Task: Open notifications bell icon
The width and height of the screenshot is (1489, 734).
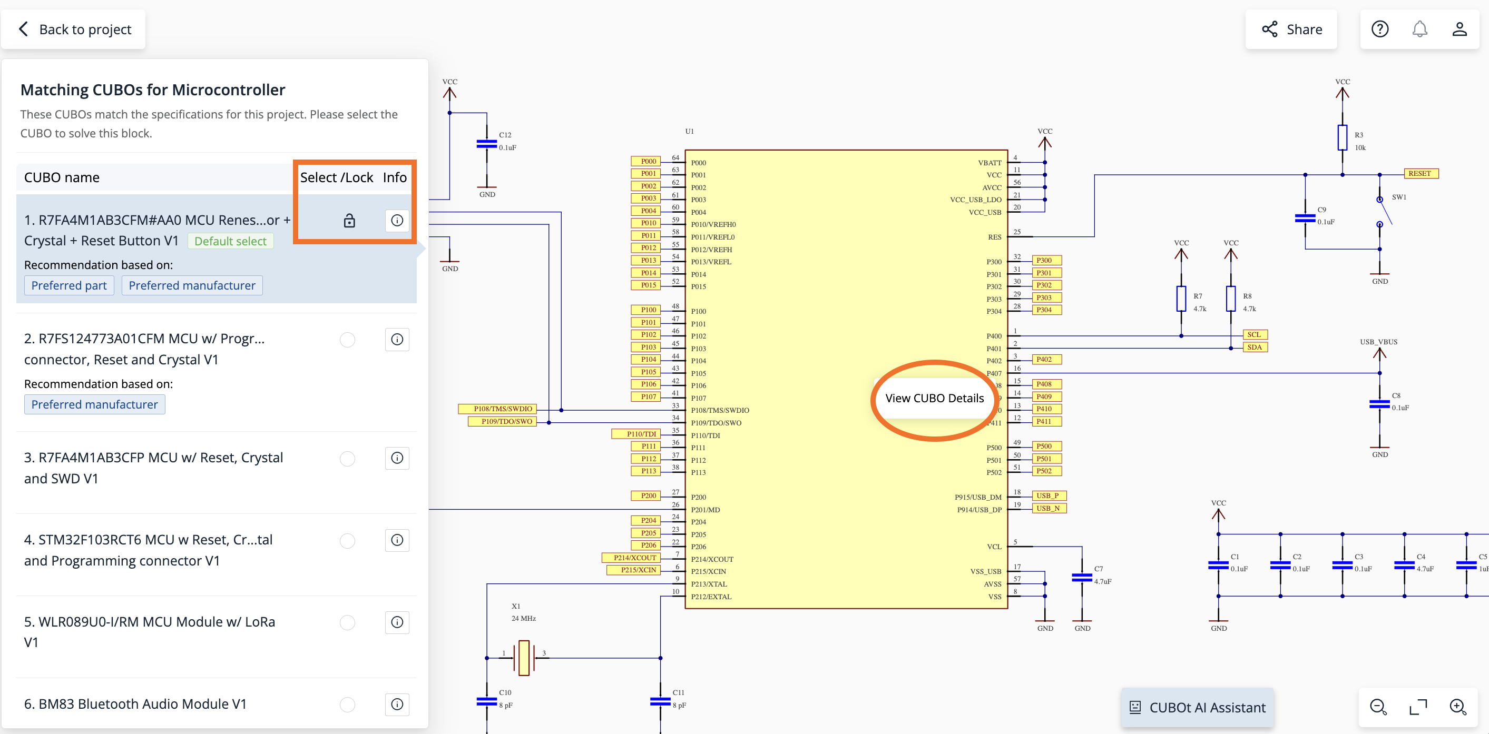Action: click(1419, 29)
